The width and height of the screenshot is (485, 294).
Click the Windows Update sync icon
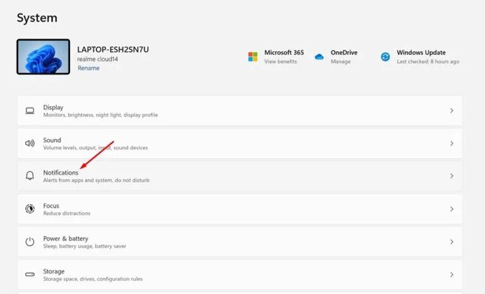[x=385, y=57]
